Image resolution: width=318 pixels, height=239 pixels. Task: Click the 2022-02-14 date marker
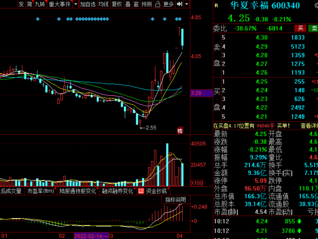pos(91,236)
